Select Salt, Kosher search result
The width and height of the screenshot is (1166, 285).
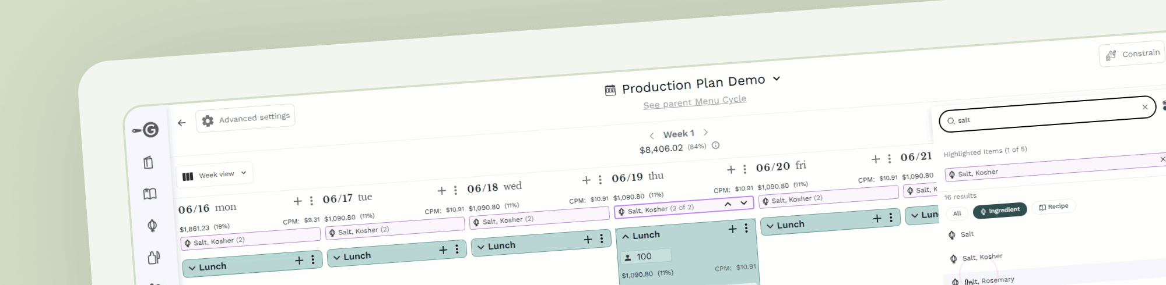982,257
